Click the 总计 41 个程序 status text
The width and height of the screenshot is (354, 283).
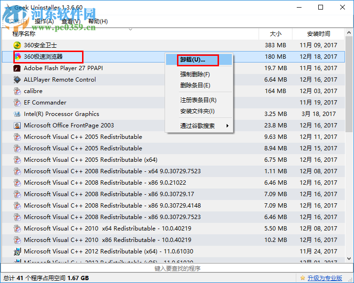(x=46, y=278)
